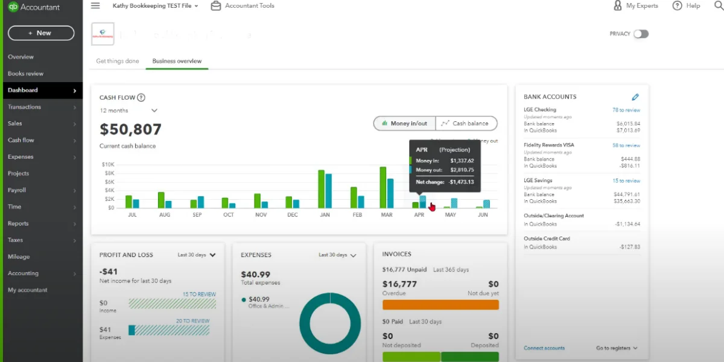The width and height of the screenshot is (724, 362).
Task: Click the $50,807 current cash balance
Action: [x=131, y=130]
